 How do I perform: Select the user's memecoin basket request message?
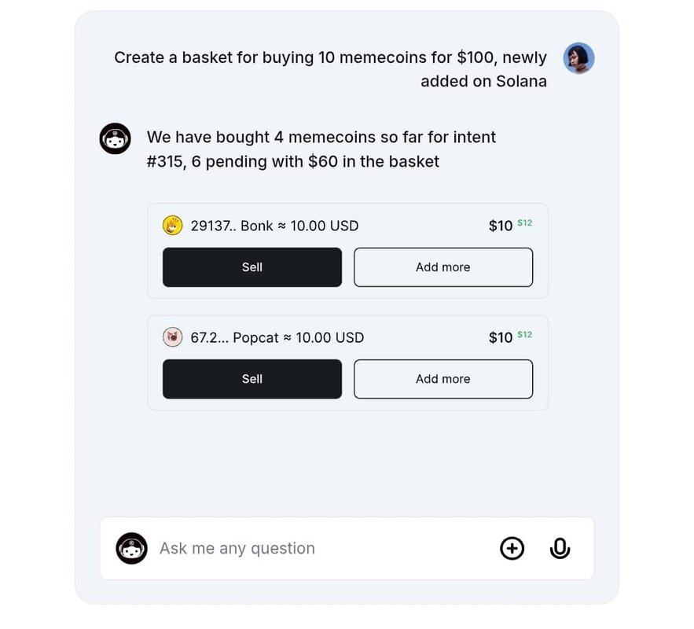(330, 69)
